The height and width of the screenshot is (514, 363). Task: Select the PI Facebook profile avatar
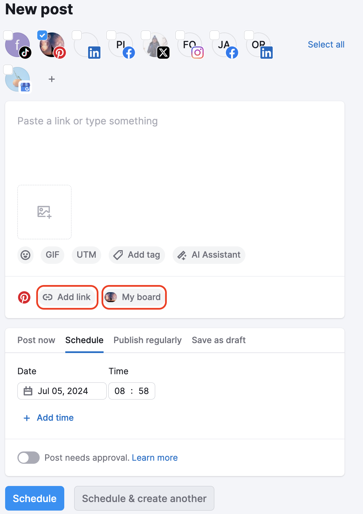(x=121, y=45)
